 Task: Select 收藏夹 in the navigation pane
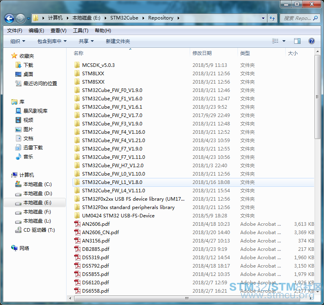coord(26,56)
